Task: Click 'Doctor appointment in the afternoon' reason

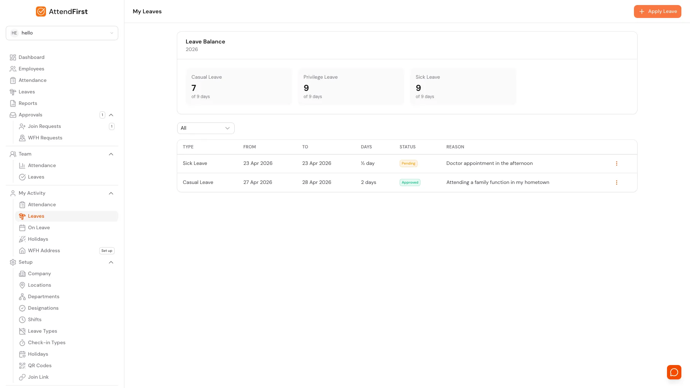Action: coord(489,163)
